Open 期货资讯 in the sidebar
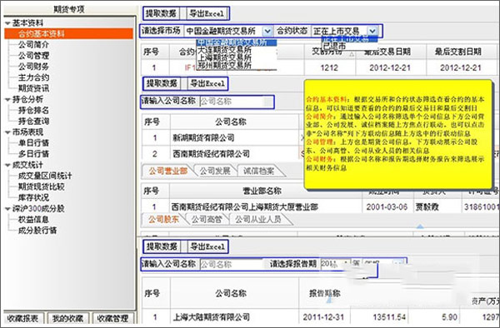500x328 pixels. (x=33, y=88)
